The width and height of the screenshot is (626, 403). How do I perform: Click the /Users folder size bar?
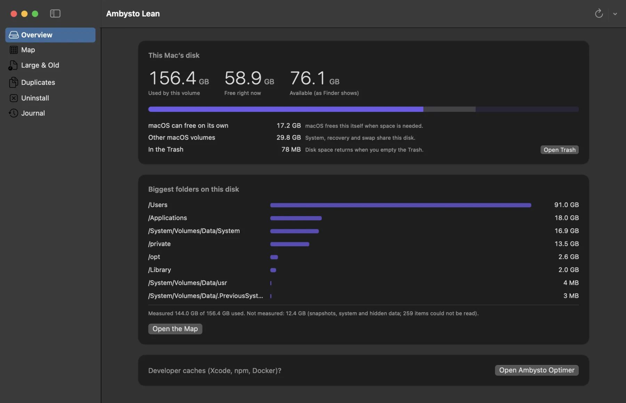click(401, 205)
